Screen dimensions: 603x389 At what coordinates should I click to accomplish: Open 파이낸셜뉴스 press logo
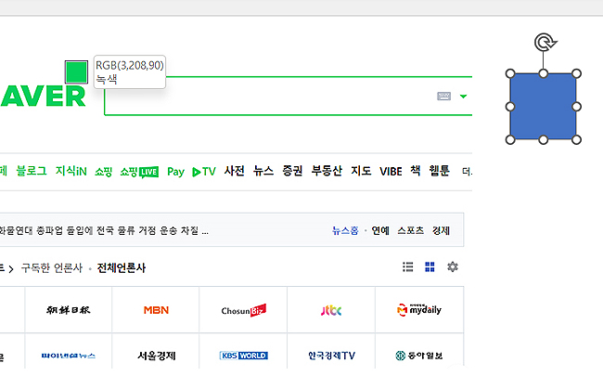(69, 356)
